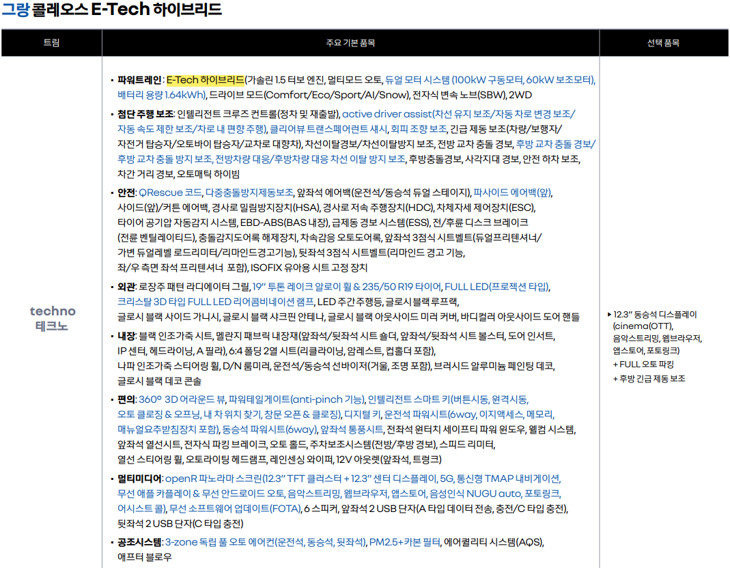Screen dimensions: 730x568
Task: Click the '뒷좌석 2 USB 단자(C 타입 충전)' text
Action: coord(180,524)
